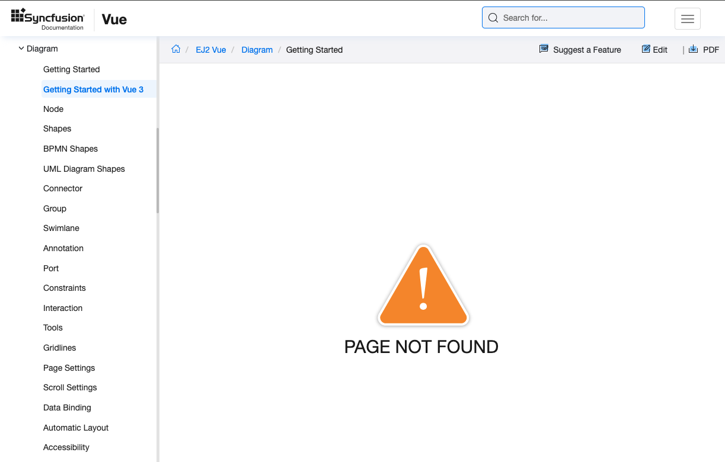Type in the Search for field
The height and width of the screenshot is (462, 725).
click(x=569, y=18)
